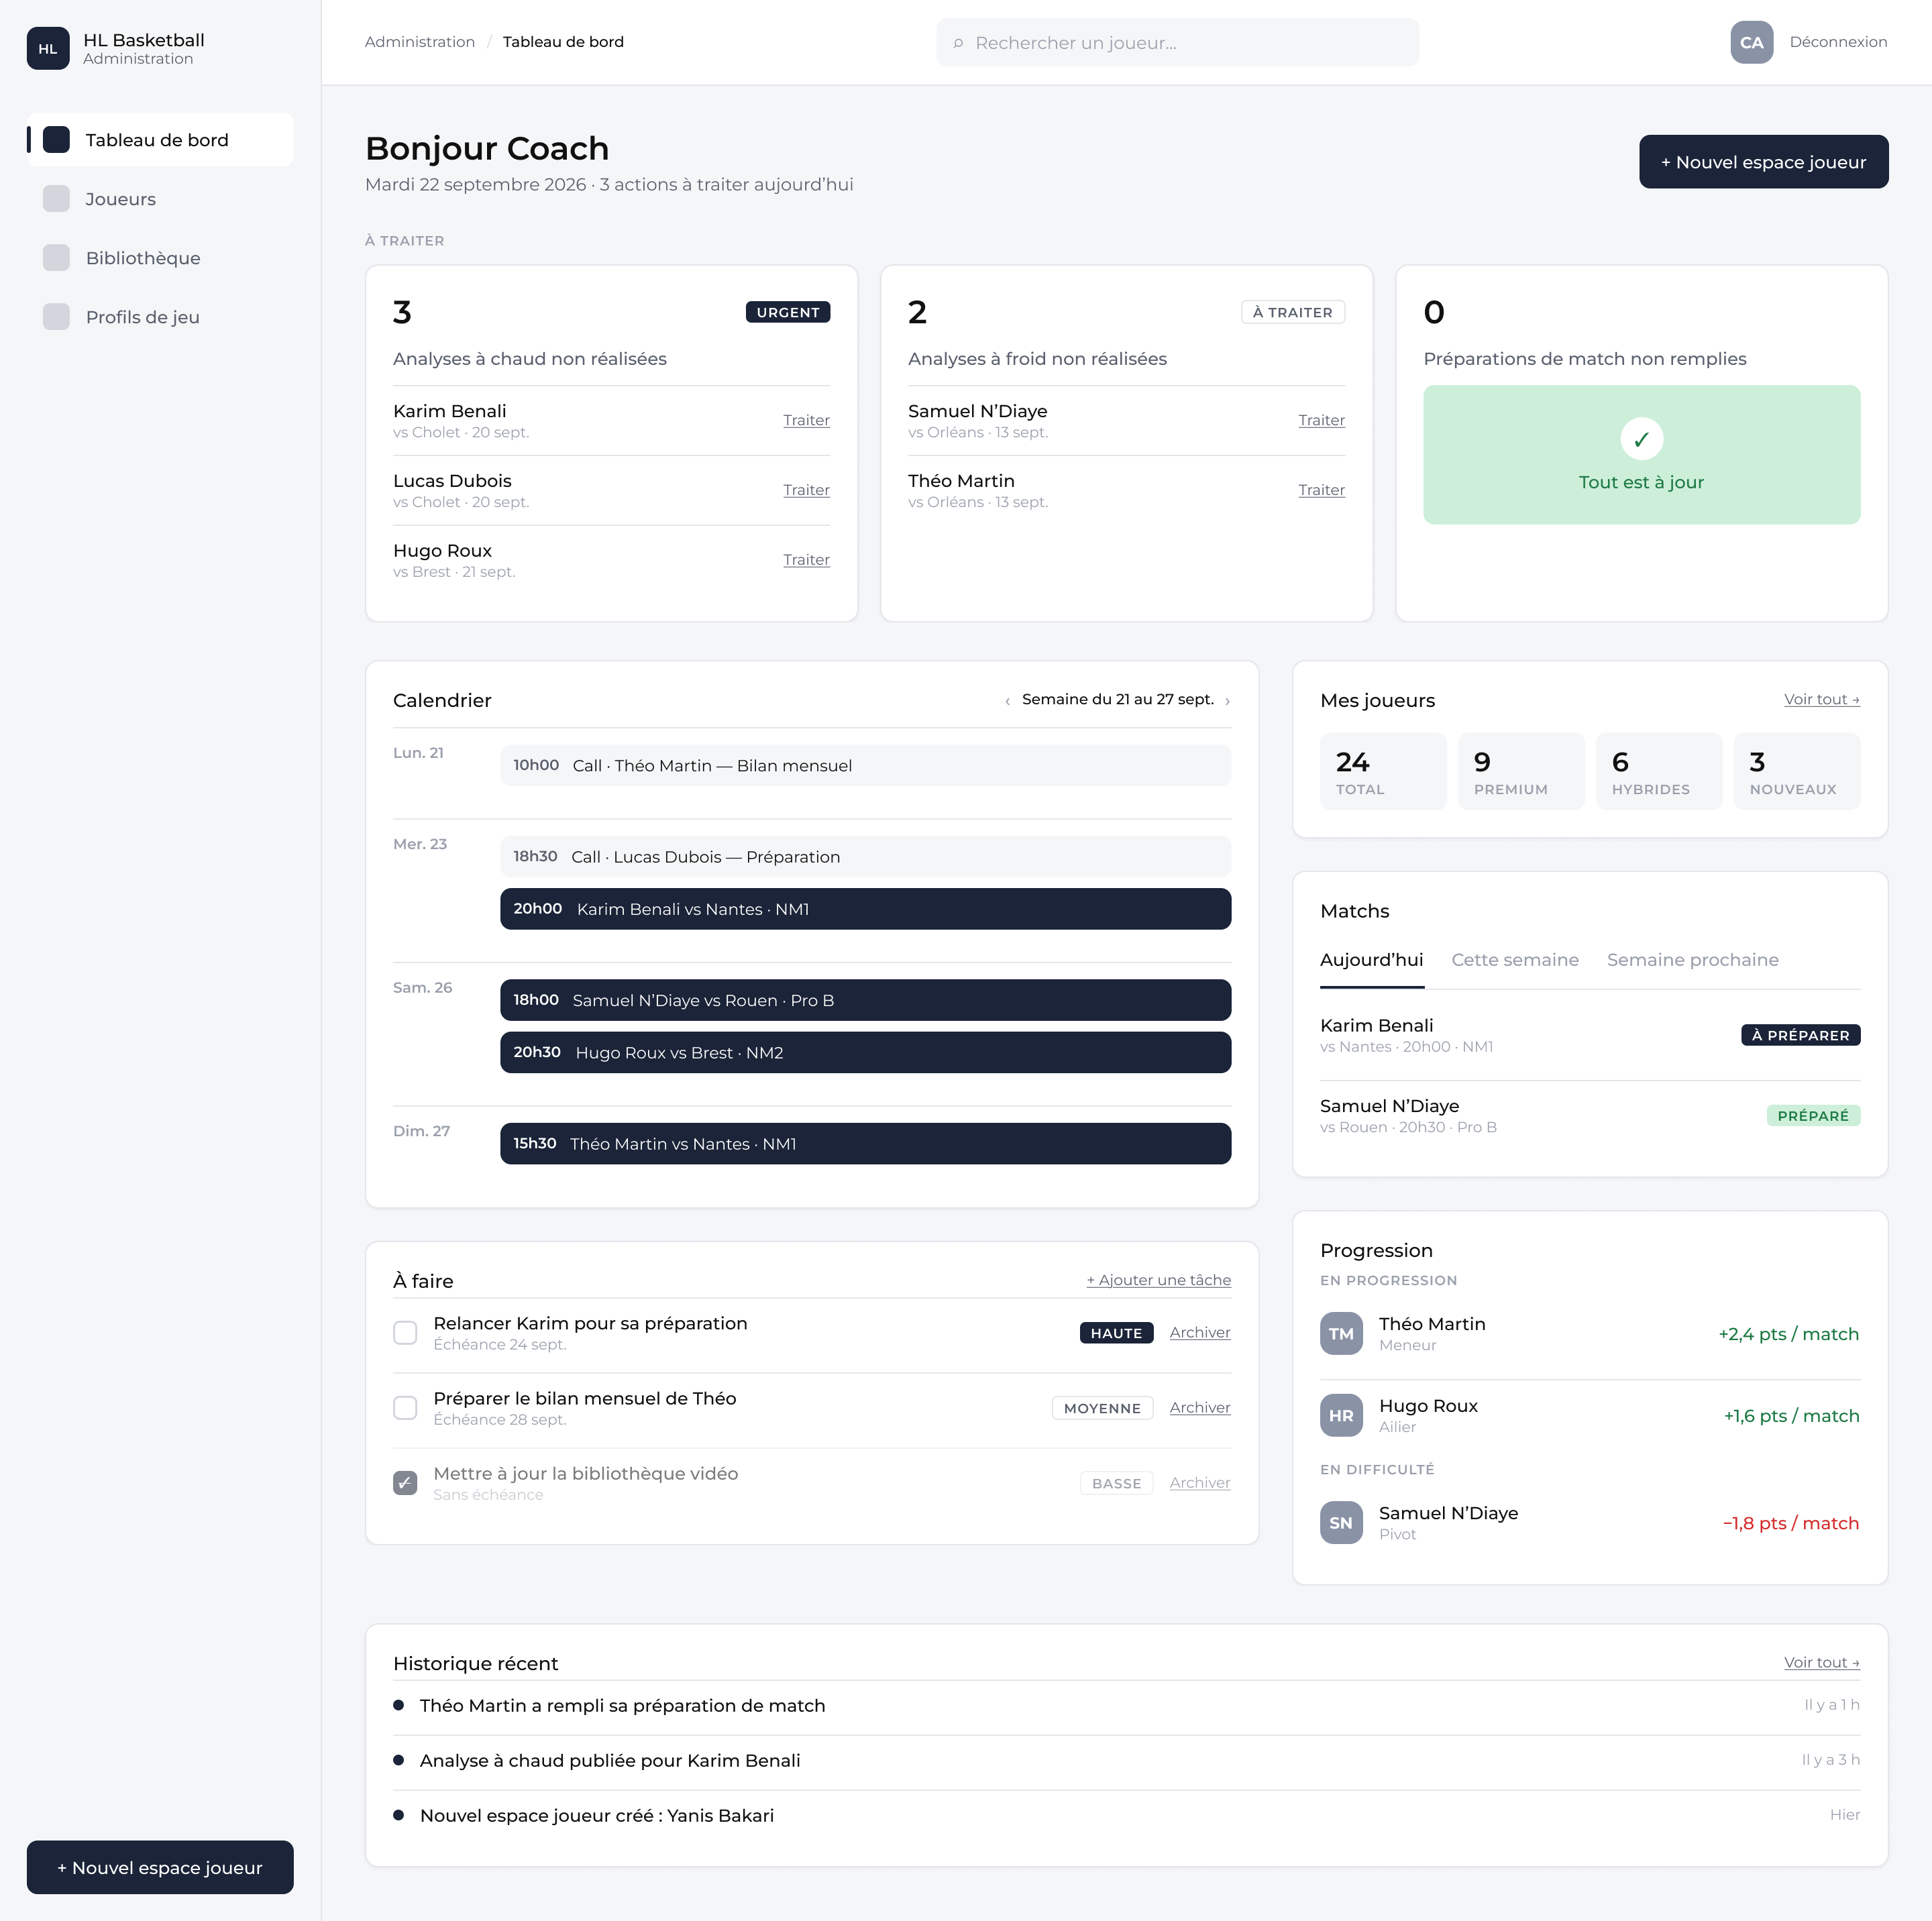Click the PRÉPARÉ badge for Samuel N'Diaye
The image size is (1932, 1921).
pyautogui.click(x=1813, y=1116)
